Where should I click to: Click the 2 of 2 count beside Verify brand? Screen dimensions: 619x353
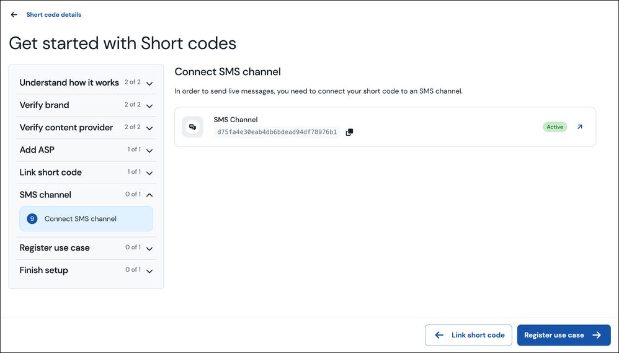click(133, 104)
